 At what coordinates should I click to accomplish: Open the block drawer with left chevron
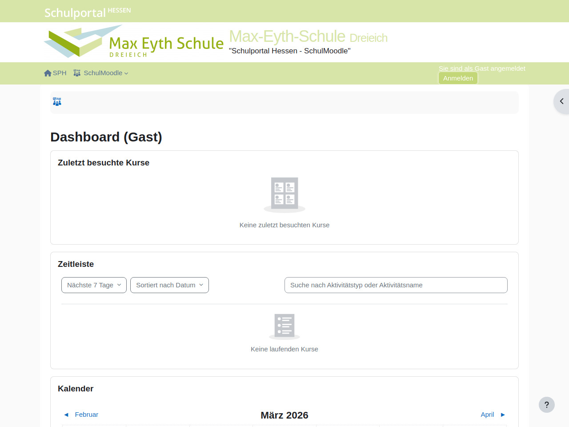(561, 101)
